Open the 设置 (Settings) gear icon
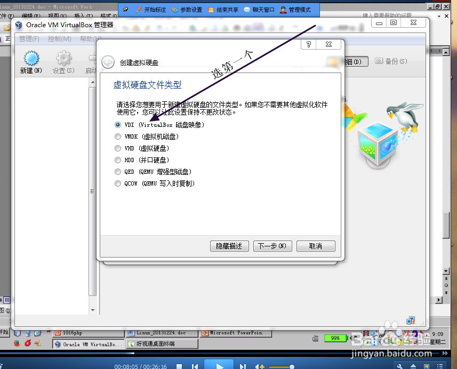 63,62
